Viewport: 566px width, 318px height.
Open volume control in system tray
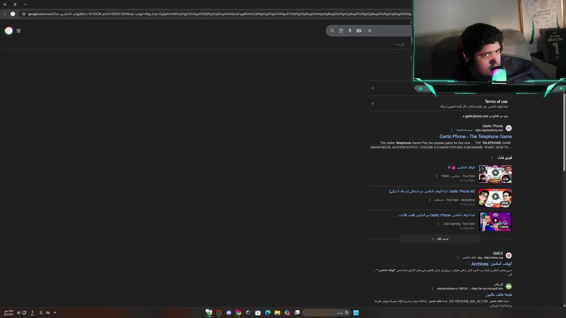pos(18,313)
